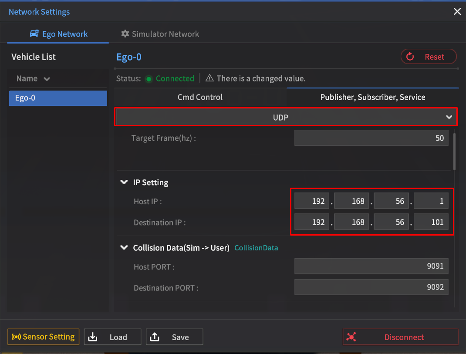Click the Destination PORT field showing 9092
The width and height of the screenshot is (466, 354).
click(371, 287)
